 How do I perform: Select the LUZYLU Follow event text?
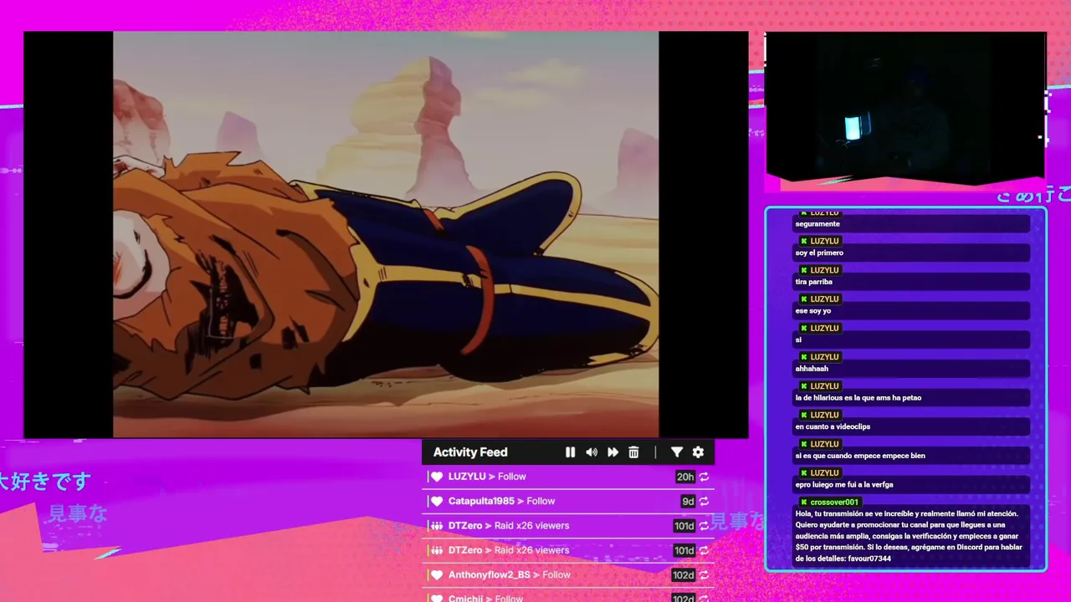click(487, 477)
